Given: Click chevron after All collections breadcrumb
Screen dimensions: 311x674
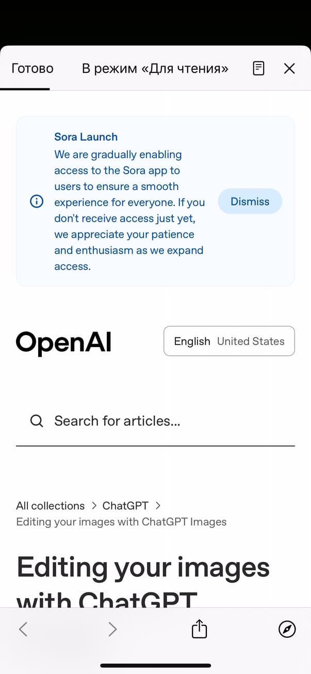Looking at the screenshot, I should tap(94, 506).
